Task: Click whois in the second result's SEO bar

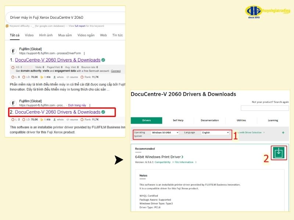Action: click(x=58, y=120)
